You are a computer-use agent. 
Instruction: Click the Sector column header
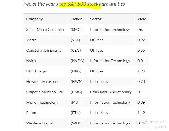click(x=96, y=19)
